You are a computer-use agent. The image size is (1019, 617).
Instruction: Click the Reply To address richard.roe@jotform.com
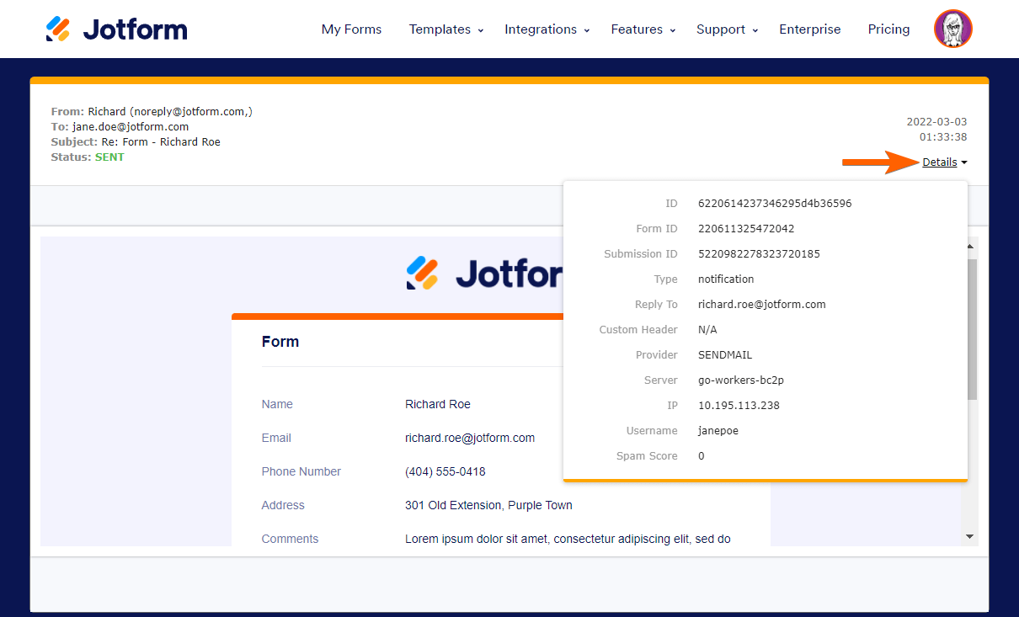pos(762,305)
